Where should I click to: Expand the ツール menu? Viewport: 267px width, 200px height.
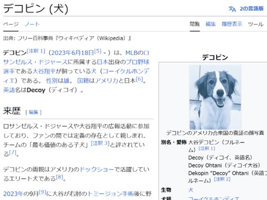click(255, 24)
